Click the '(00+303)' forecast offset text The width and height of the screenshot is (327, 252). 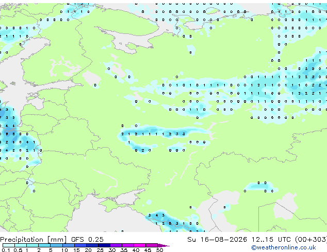tap(311, 240)
